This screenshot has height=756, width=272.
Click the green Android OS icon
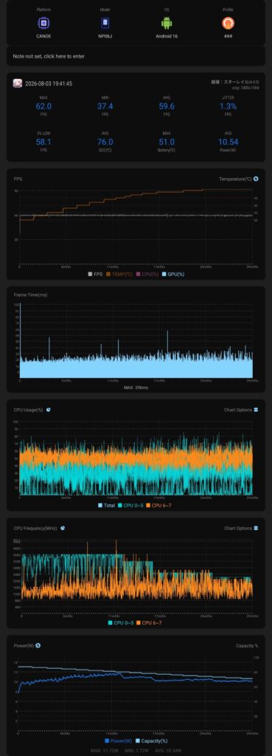(x=167, y=23)
